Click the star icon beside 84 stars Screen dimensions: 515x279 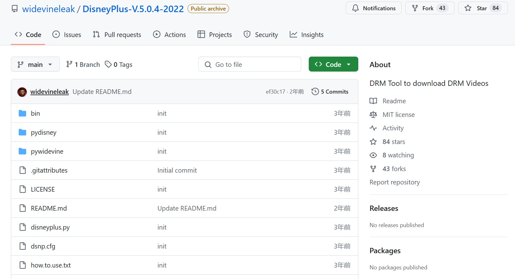tap(373, 142)
